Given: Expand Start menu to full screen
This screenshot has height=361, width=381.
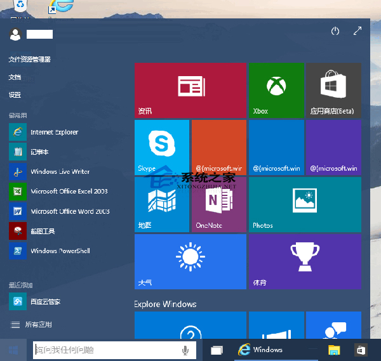Looking at the screenshot, I should (358, 31).
